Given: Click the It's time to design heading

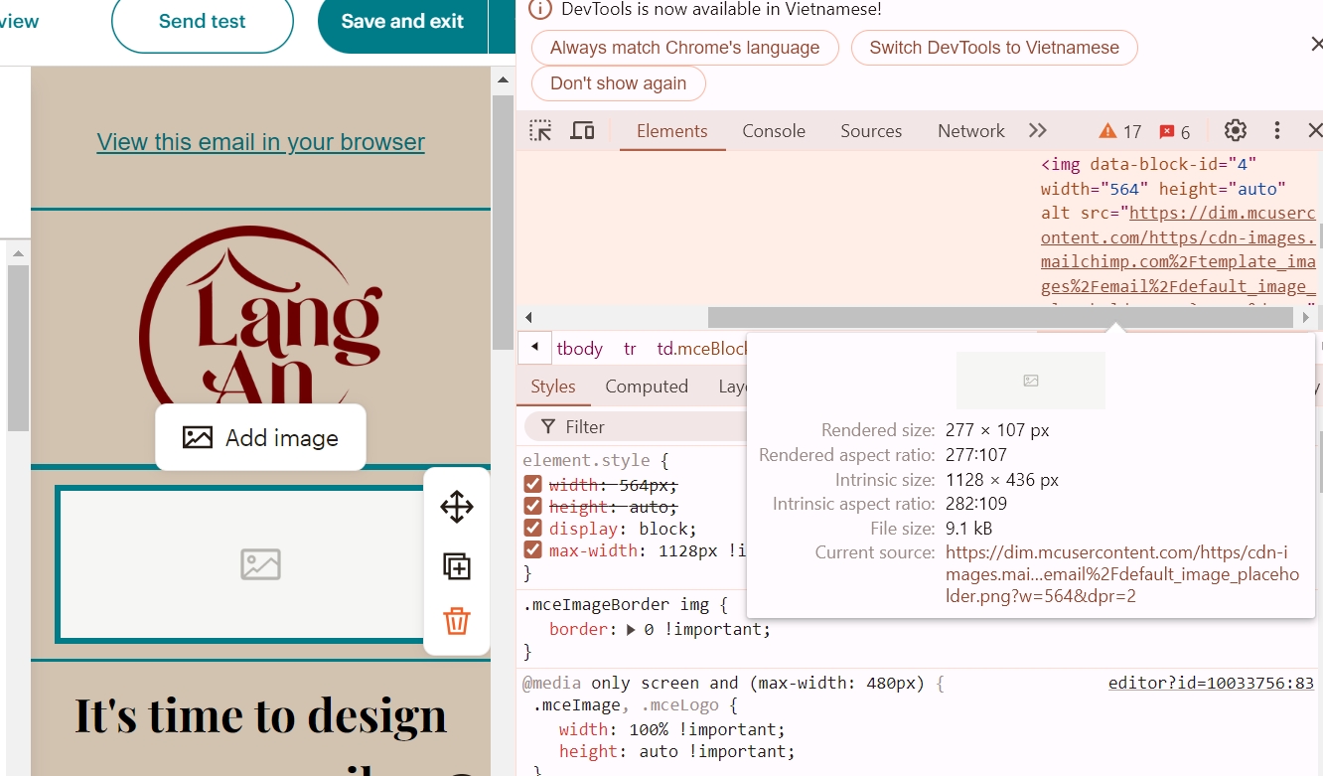Looking at the screenshot, I should [260, 715].
